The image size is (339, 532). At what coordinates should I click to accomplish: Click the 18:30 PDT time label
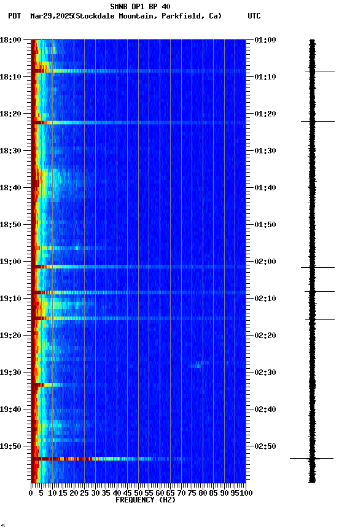(10, 151)
